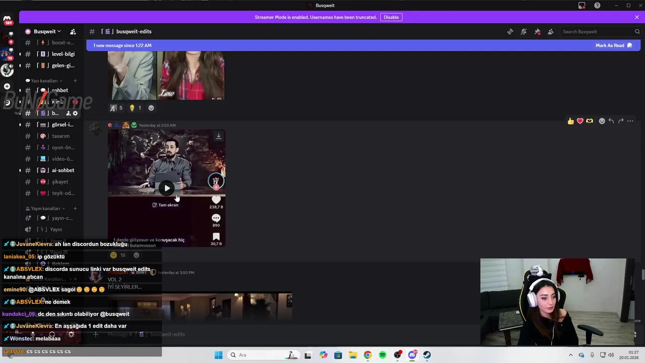Download the video attachment
This screenshot has height=363, width=645.
point(219,136)
